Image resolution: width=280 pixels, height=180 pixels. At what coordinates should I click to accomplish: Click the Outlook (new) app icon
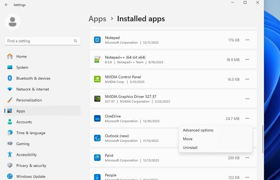97,138
